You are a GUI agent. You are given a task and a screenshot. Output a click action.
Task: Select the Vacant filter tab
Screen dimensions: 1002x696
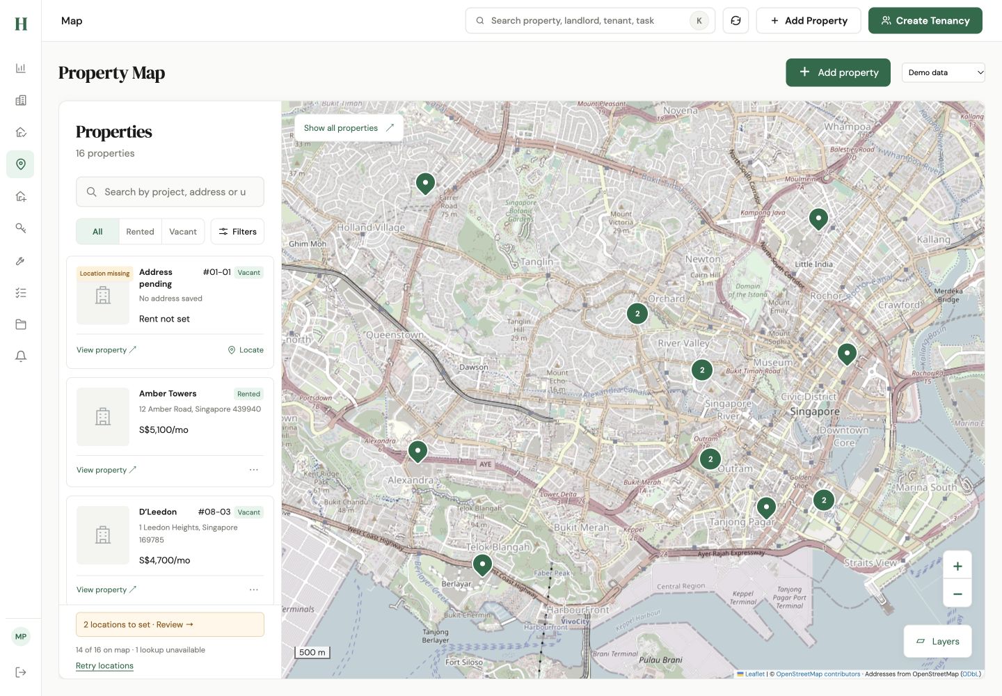(x=183, y=232)
